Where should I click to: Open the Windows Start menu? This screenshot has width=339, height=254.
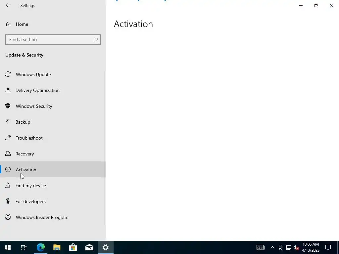pyautogui.click(x=8, y=247)
